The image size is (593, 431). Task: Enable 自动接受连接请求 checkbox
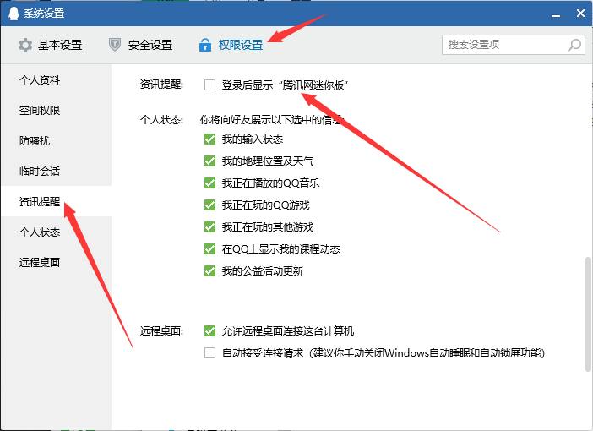click(210, 353)
